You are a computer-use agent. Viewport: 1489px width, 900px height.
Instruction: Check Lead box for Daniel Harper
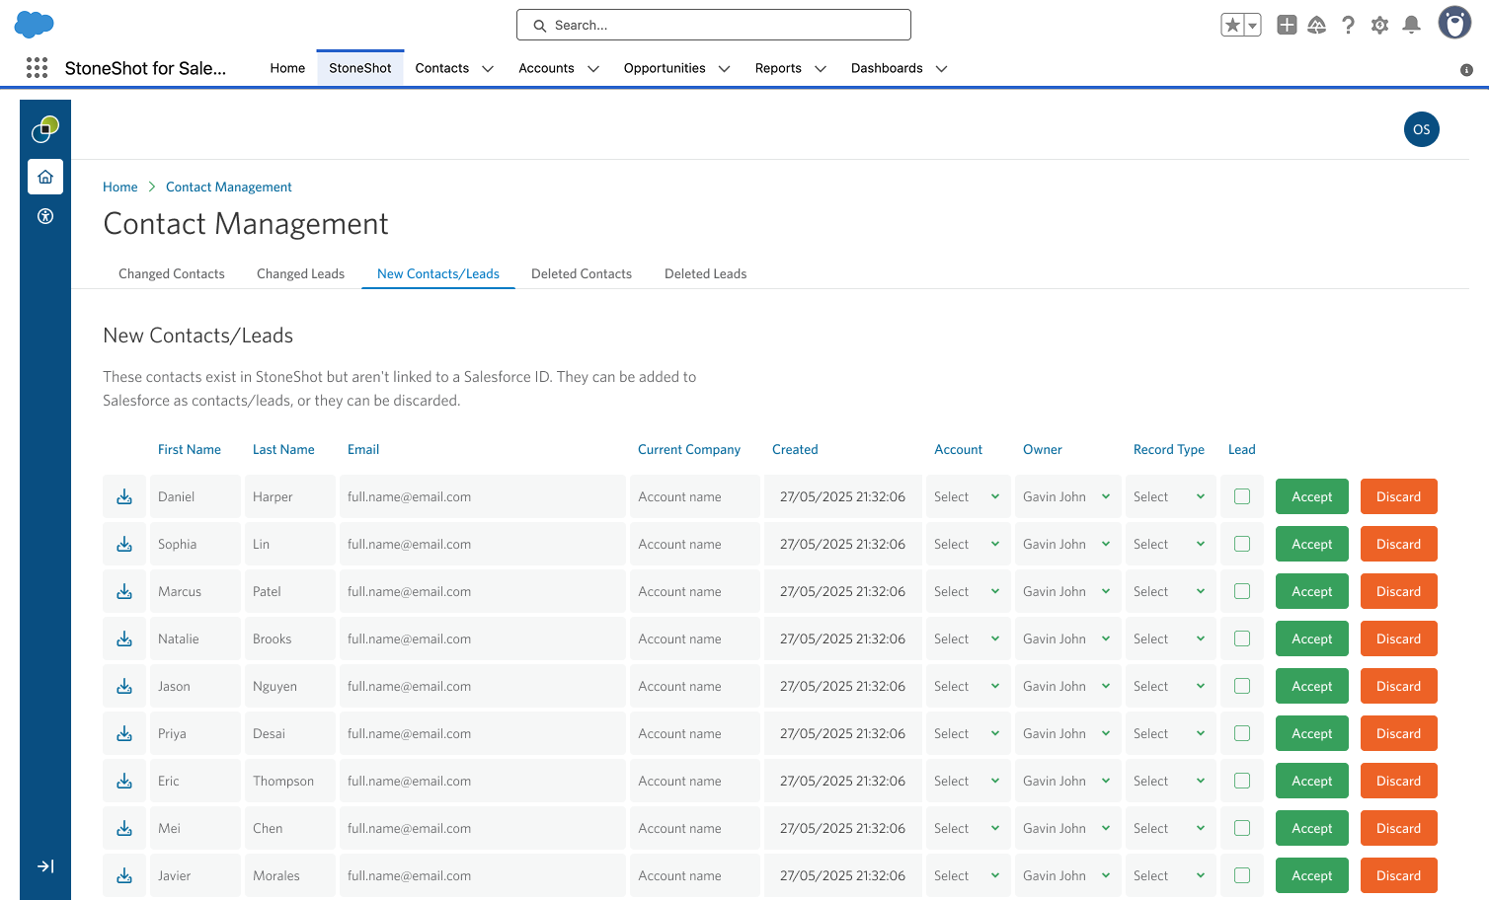[x=1242, y=496]
